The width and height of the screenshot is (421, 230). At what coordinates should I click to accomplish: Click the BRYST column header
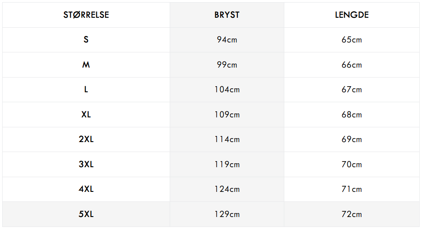click(227, 15)
